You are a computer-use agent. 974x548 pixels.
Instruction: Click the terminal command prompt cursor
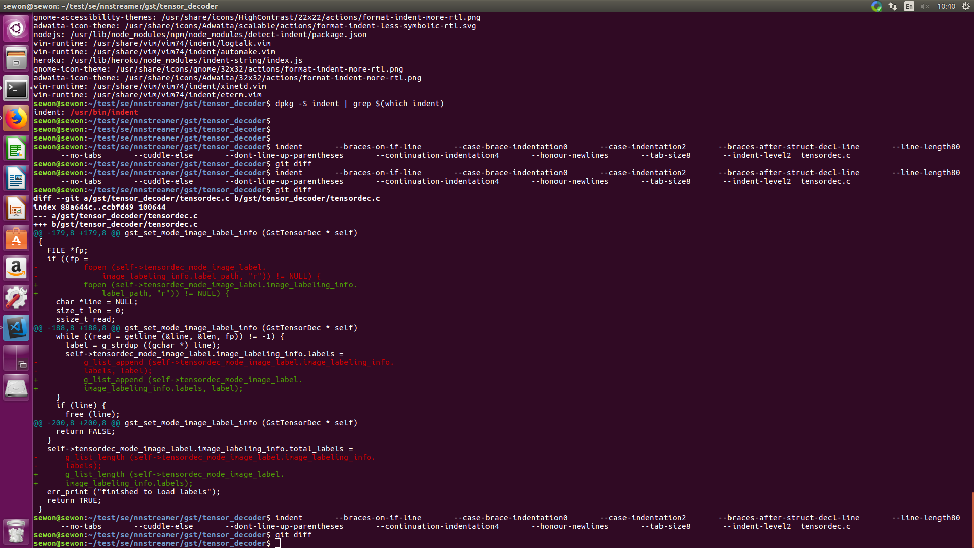pos(277,543)
